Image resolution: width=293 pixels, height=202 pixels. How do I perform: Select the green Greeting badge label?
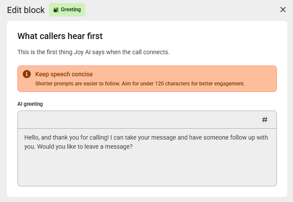click(70, 10)
